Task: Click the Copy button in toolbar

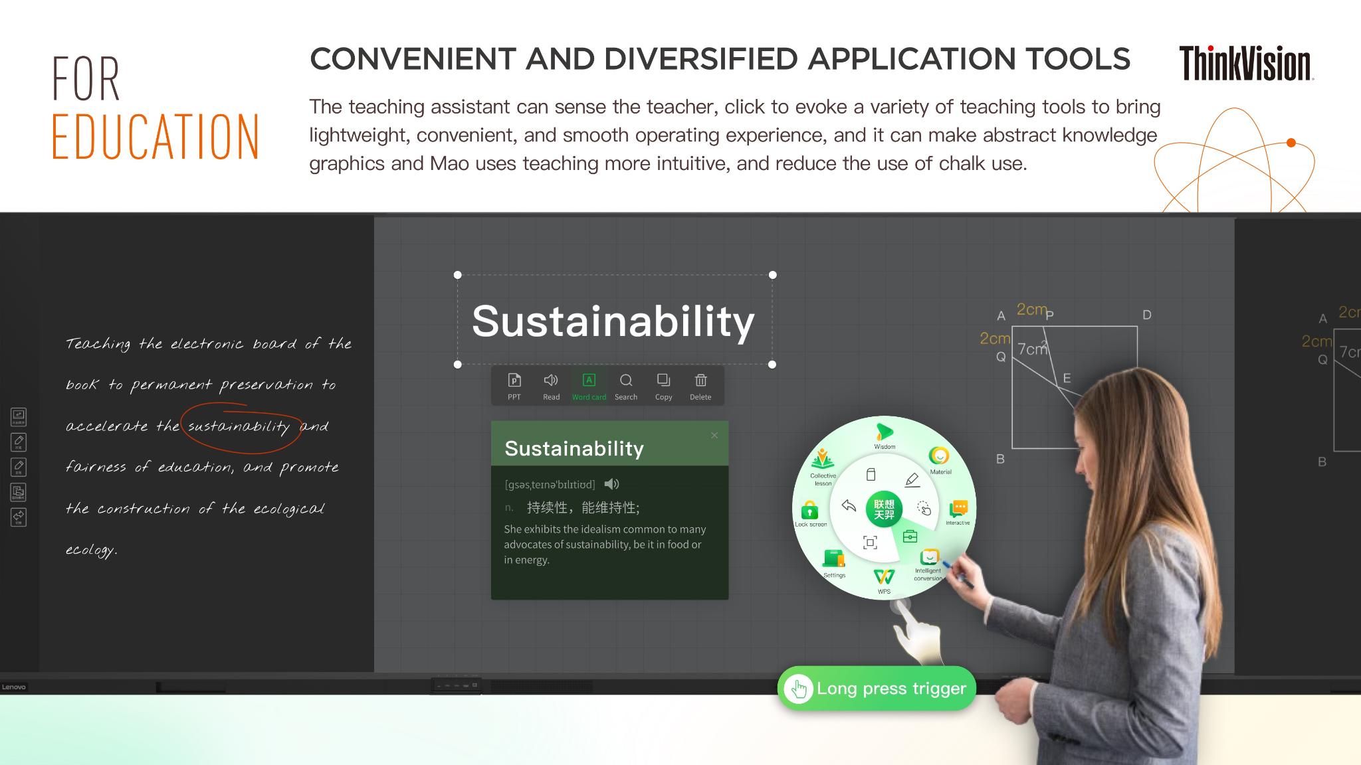Action: pyautogui.click(x=663, y=386)
